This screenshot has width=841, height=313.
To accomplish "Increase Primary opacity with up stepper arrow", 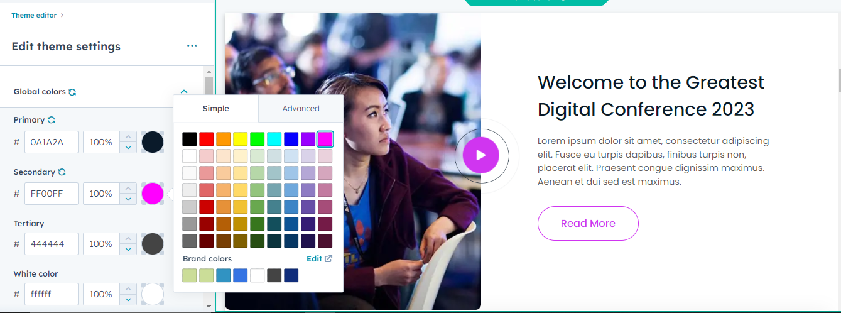I will 128,136.
